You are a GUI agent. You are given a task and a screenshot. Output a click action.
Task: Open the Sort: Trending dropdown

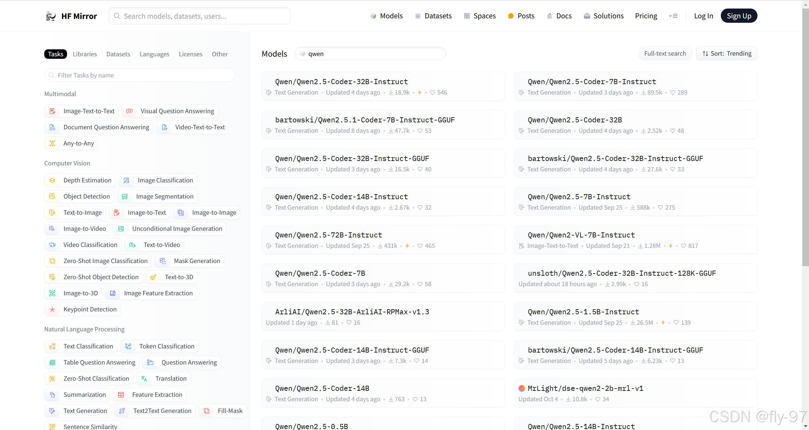(x=726, y=53)
